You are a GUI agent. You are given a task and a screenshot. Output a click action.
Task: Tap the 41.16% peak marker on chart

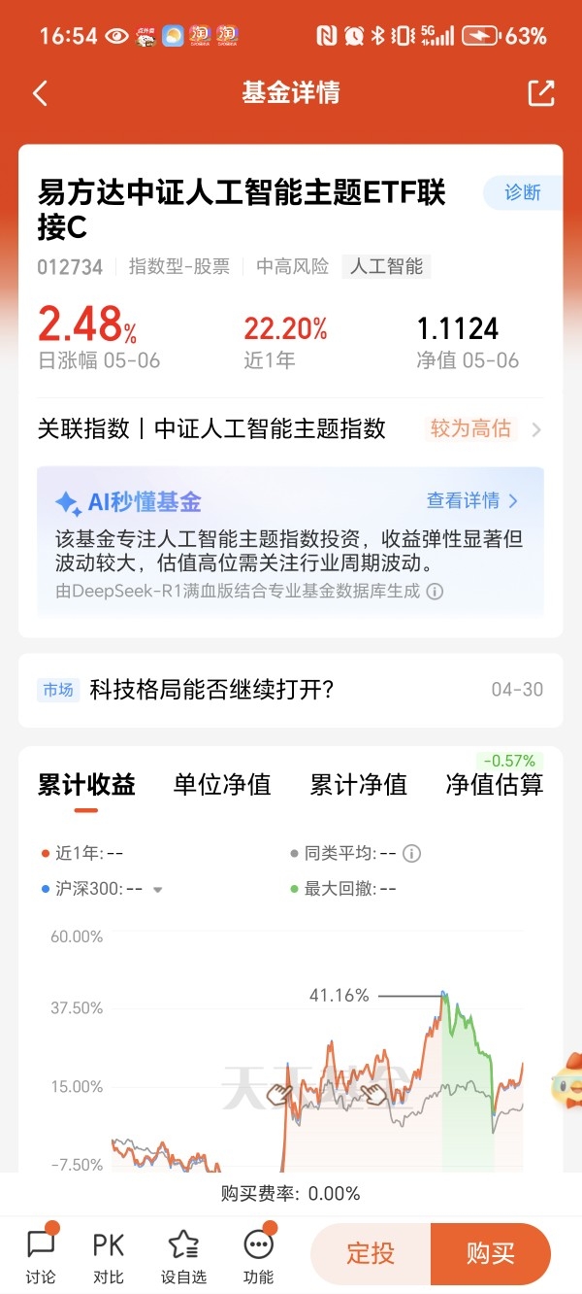click(445, 996)
